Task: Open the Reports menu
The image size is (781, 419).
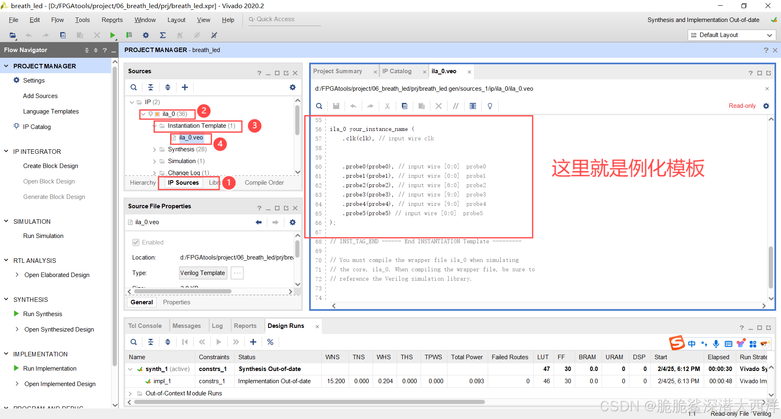Action: coord(112,20)
